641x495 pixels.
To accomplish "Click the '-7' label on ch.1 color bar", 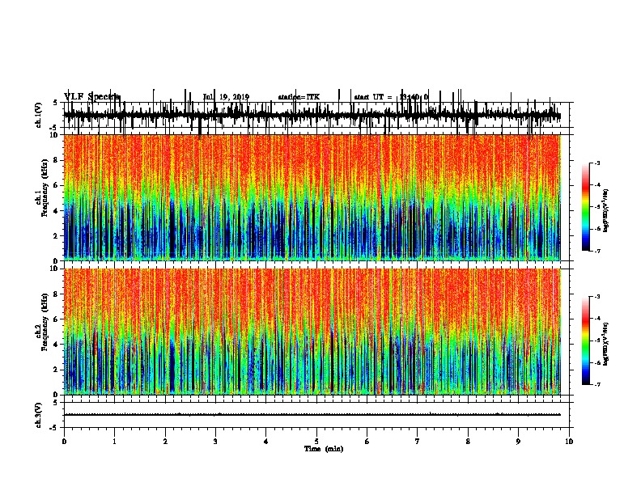I will click(x=597, y=251).
